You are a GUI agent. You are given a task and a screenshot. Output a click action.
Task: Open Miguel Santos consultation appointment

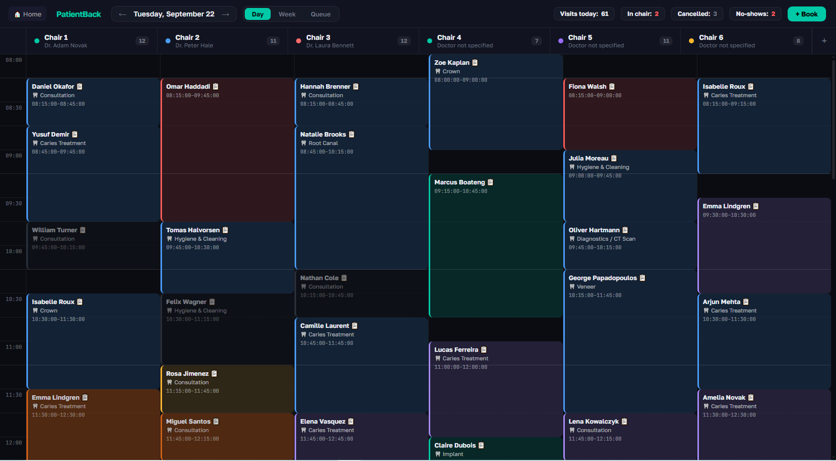pyautogui.click(x=227, y=437)
